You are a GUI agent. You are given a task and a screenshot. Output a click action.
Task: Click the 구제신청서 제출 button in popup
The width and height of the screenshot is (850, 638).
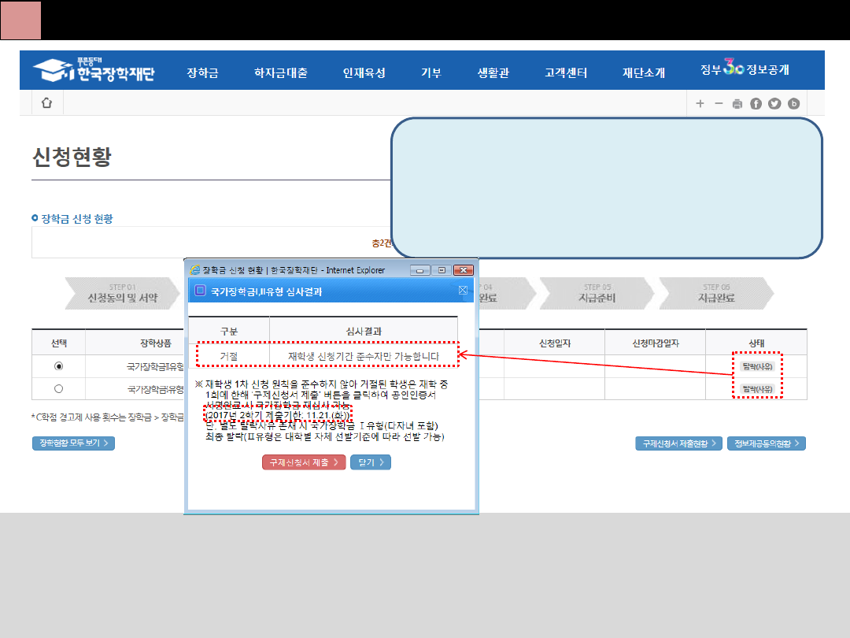click(x=304, y=462)
